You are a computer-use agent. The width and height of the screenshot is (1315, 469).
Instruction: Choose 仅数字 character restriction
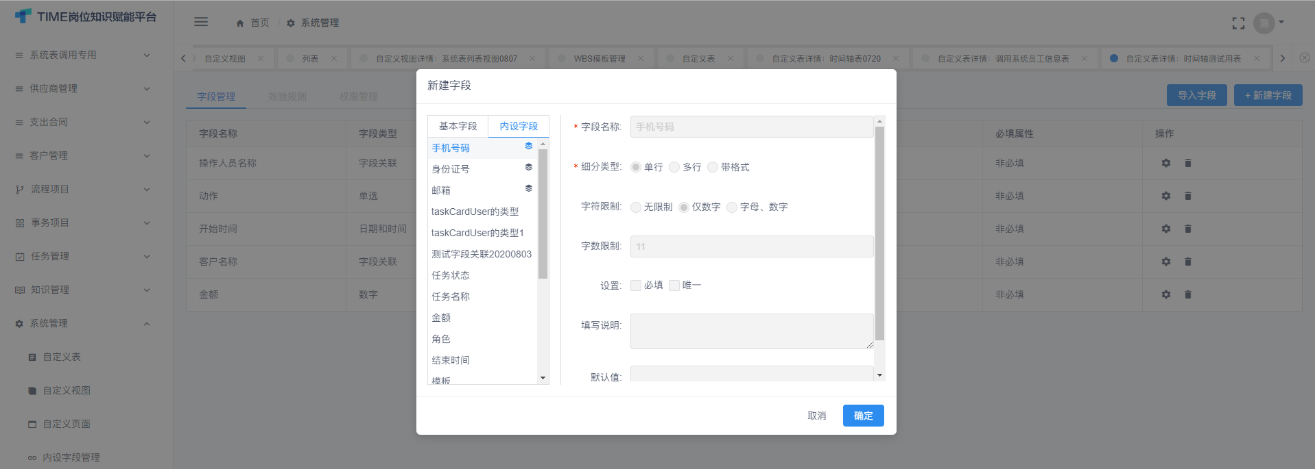tap(684, 207)
